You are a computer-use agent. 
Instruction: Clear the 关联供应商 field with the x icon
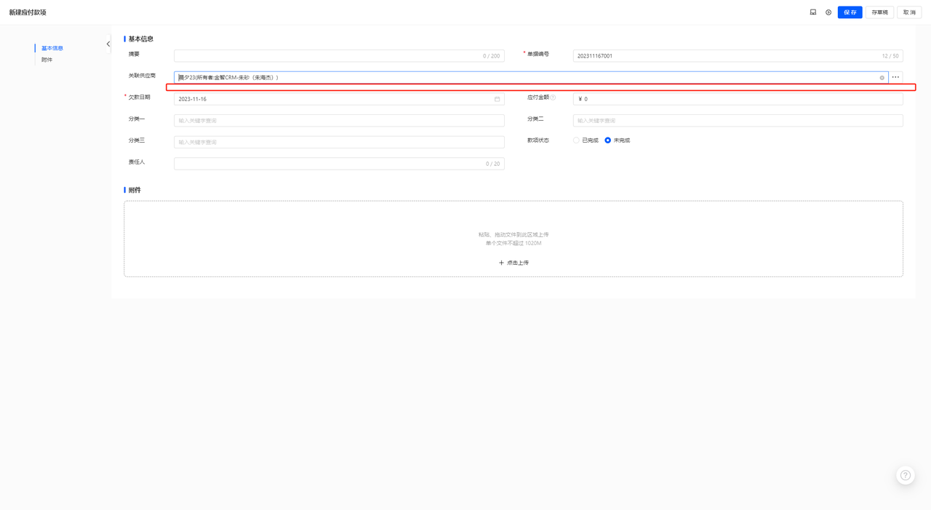click(x=882, y=78)
